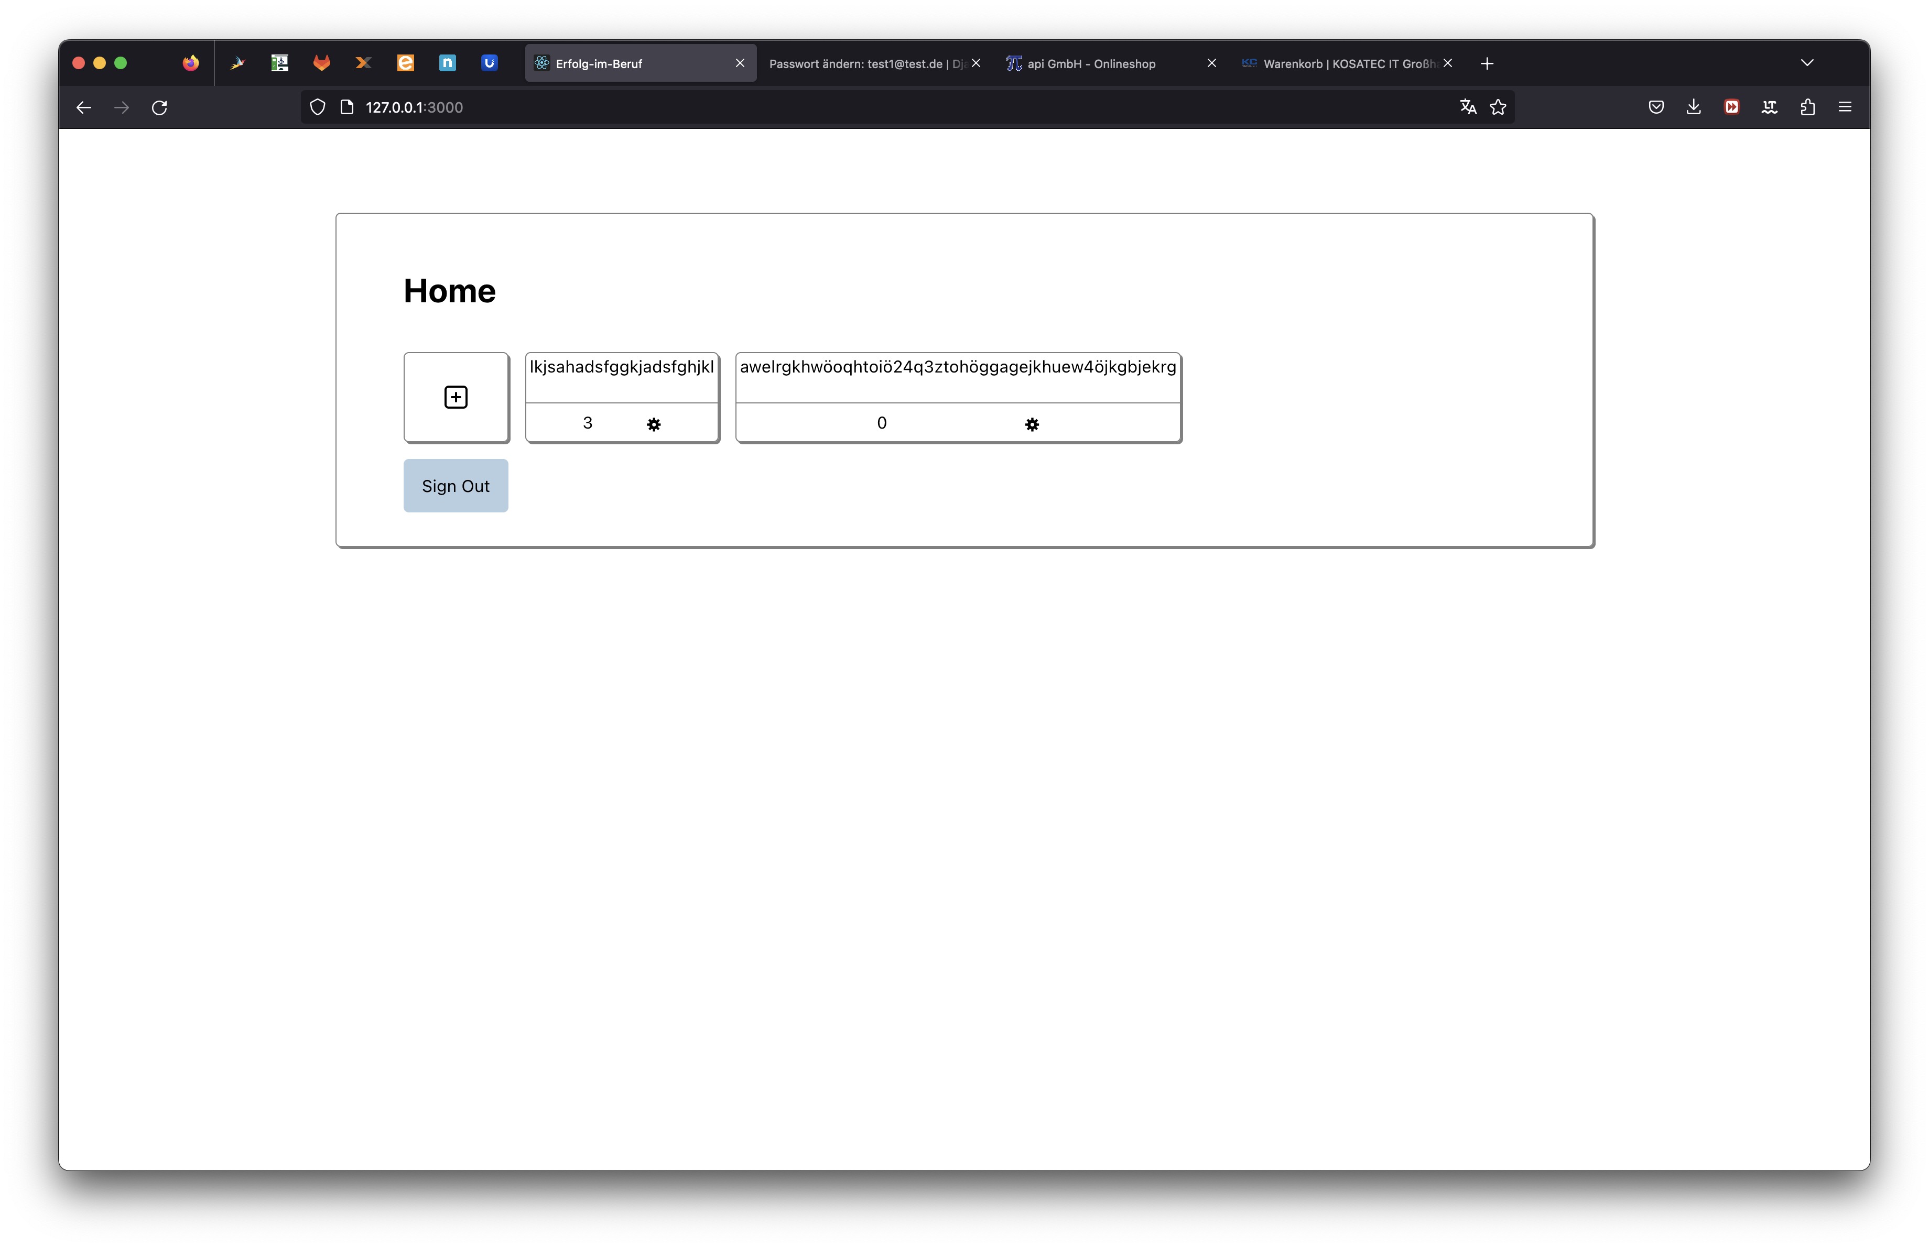Open the Downloads panel

coord(1693,107)
